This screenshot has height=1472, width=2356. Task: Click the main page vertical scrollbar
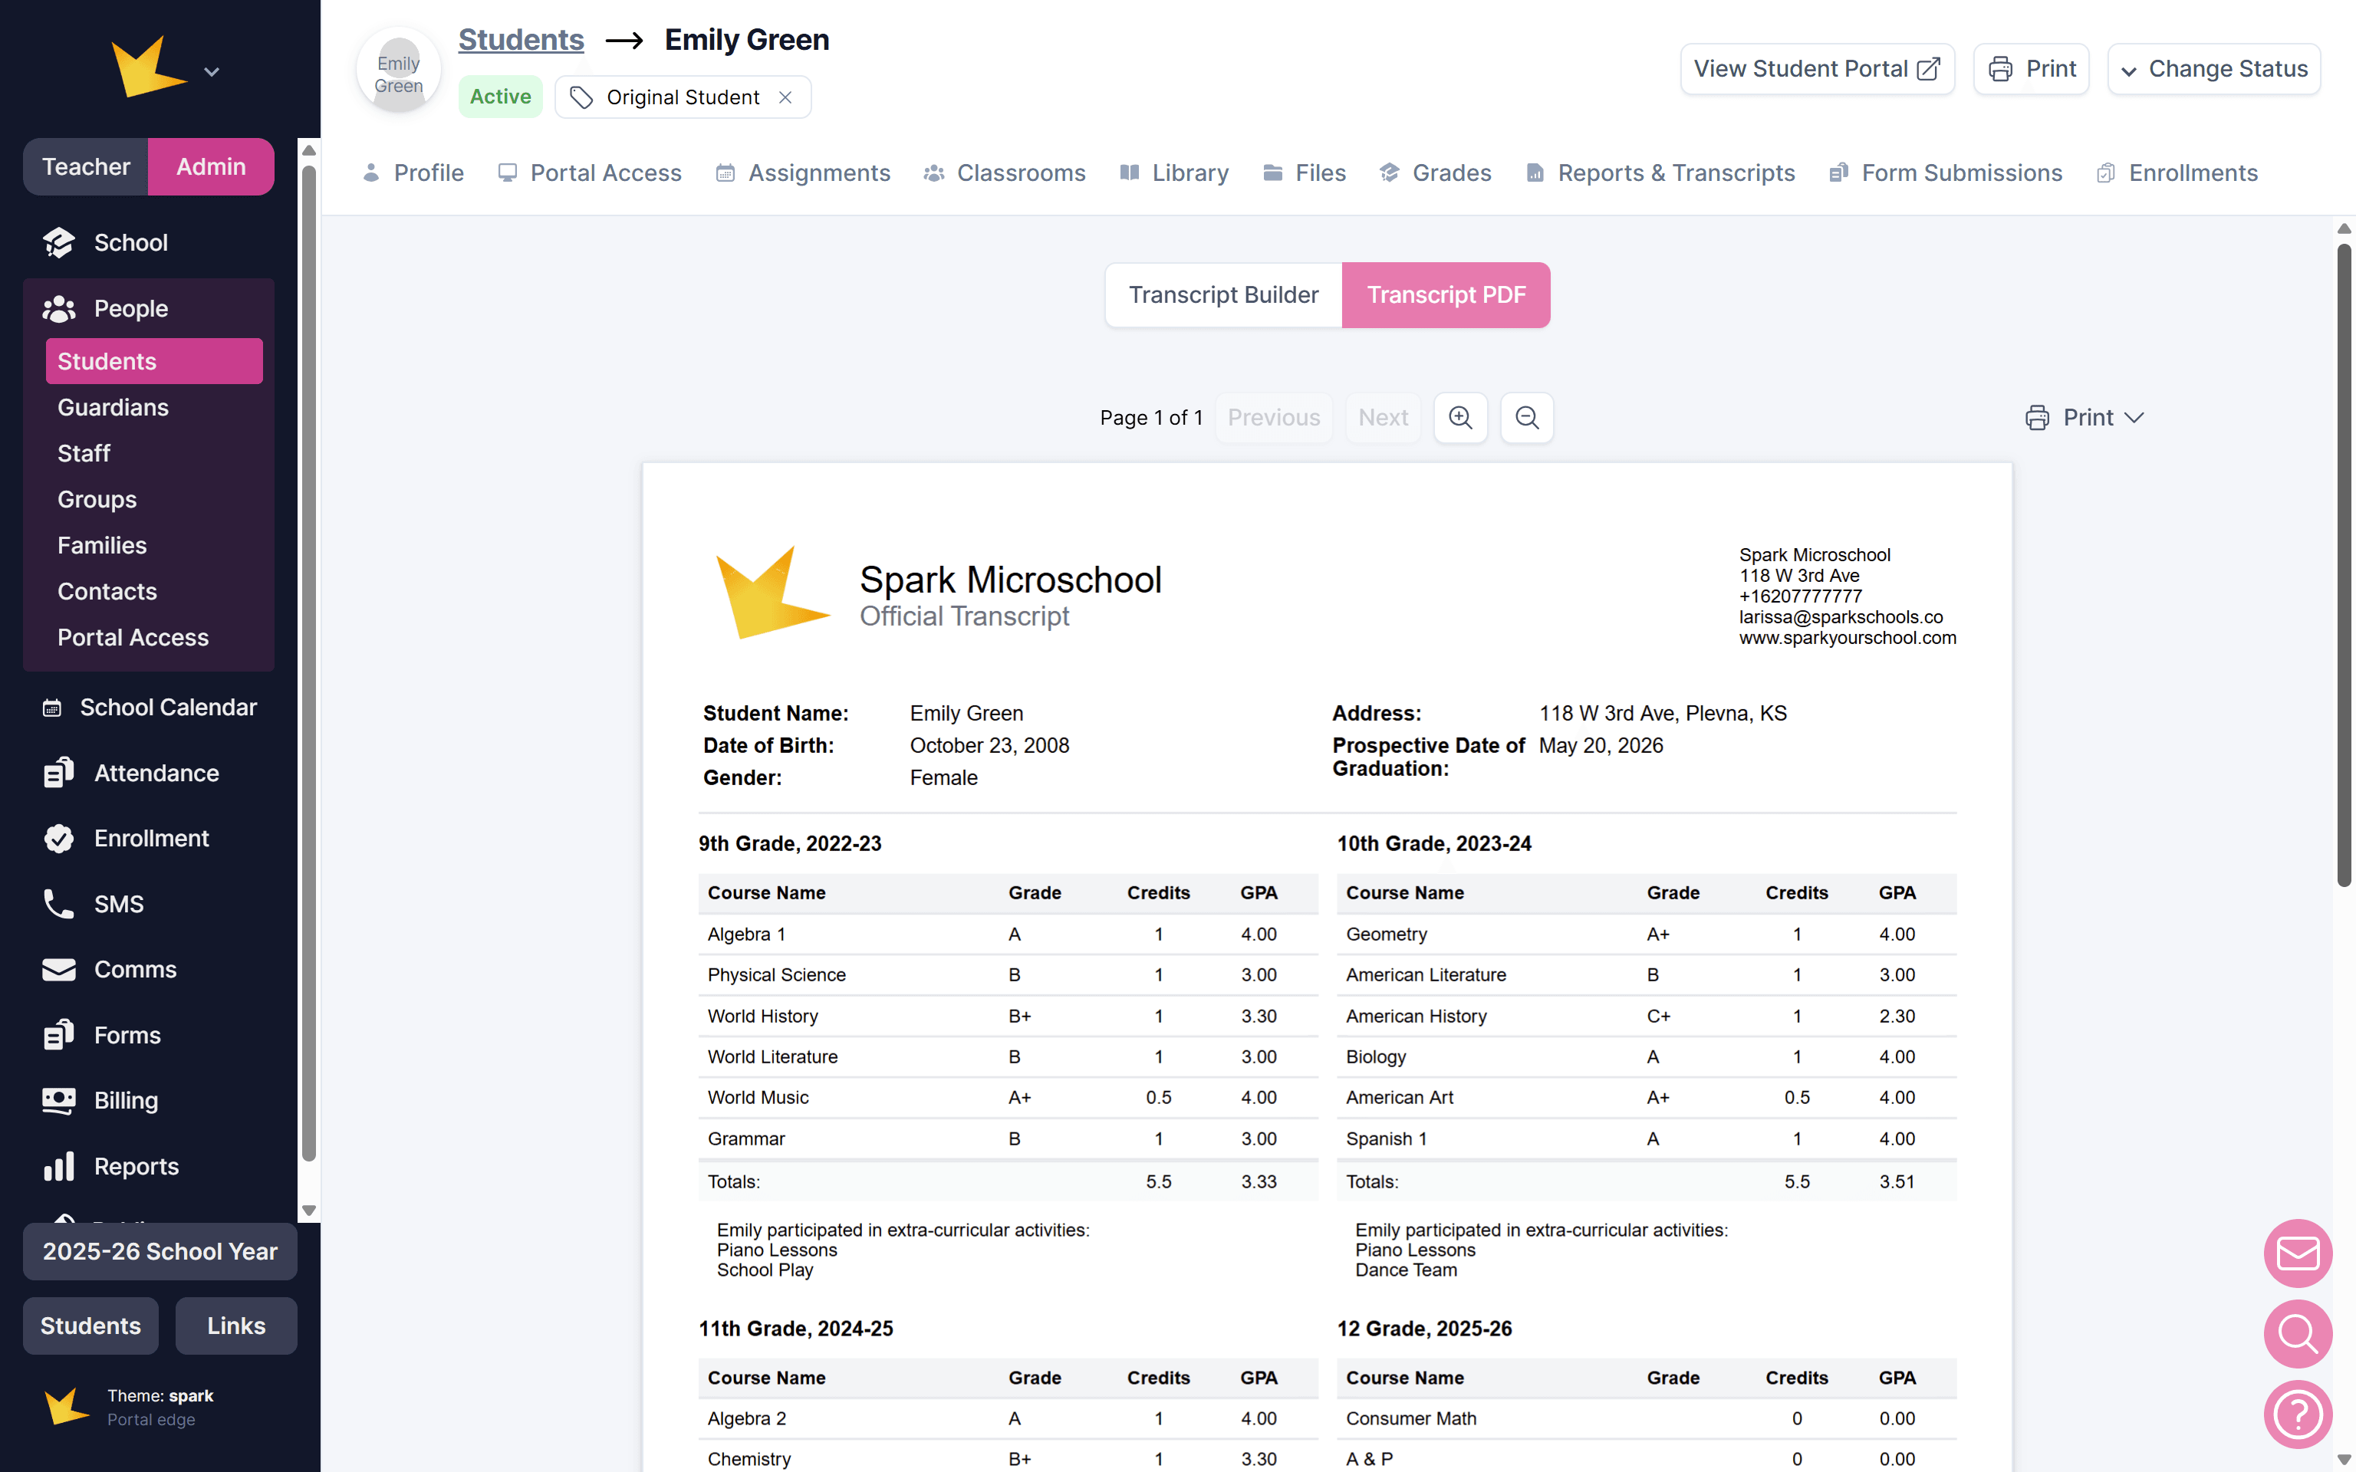pos(2343,565)
